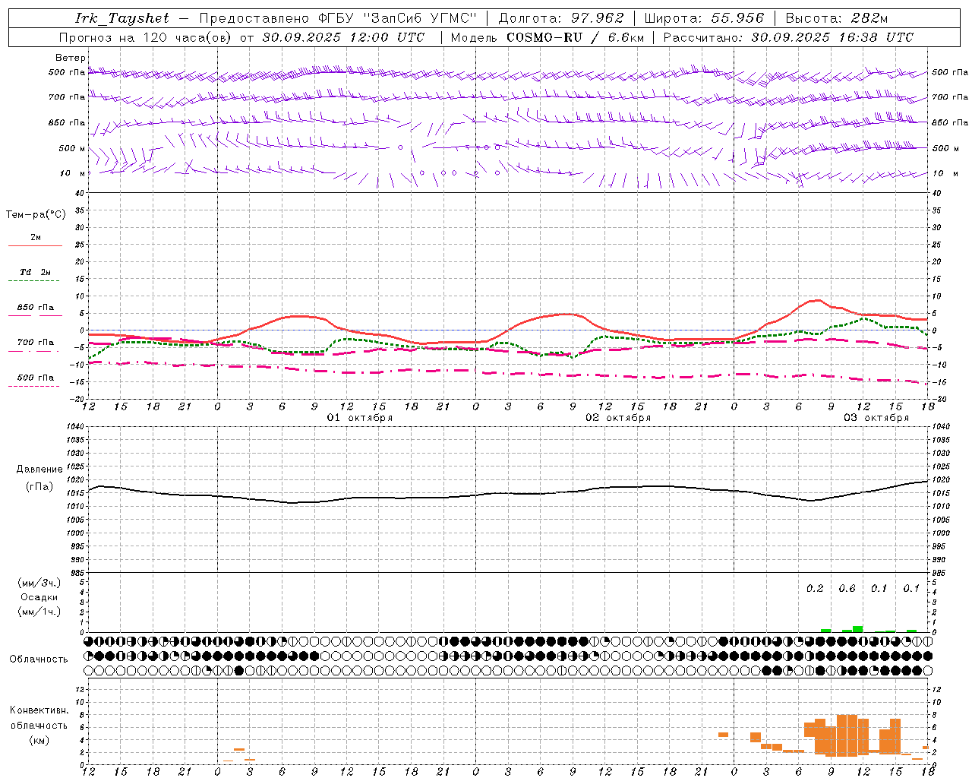972x778 pixels.
Task: Click the "Ветер" wind panel label
Action: tap(71, 58)
